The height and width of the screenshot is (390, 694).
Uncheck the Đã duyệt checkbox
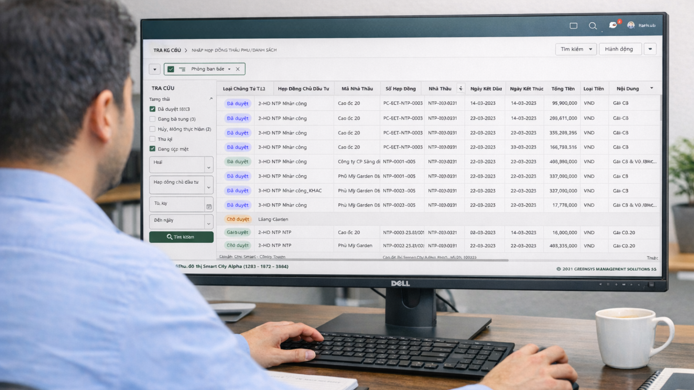(153, 109)
